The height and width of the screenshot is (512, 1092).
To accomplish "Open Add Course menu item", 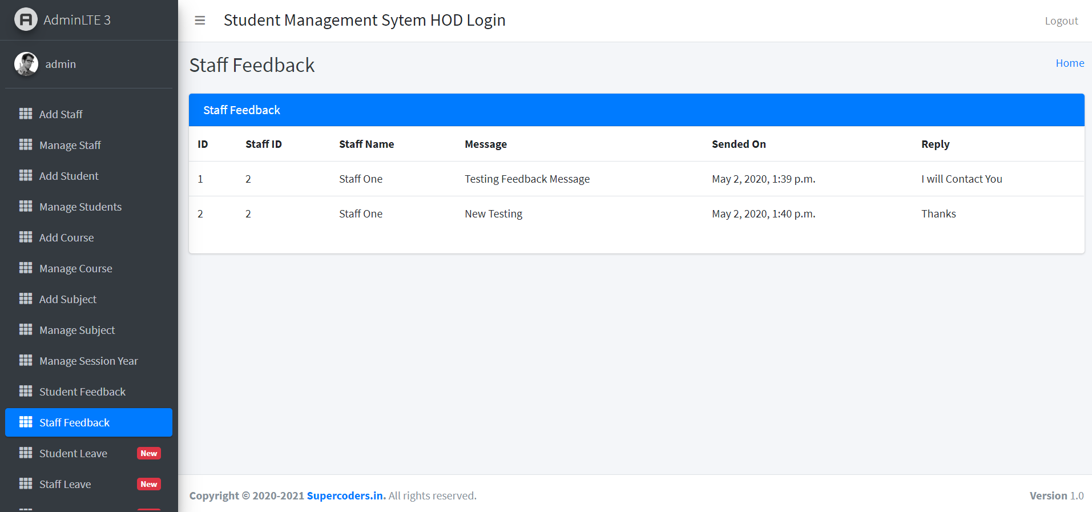I will coord(88,237).
